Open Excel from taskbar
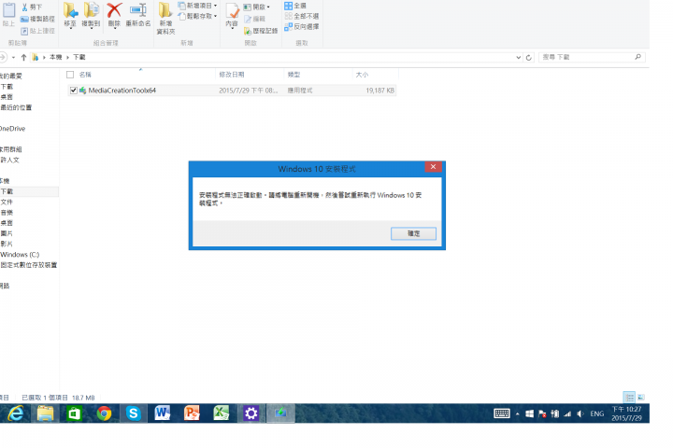 point(221,413)
